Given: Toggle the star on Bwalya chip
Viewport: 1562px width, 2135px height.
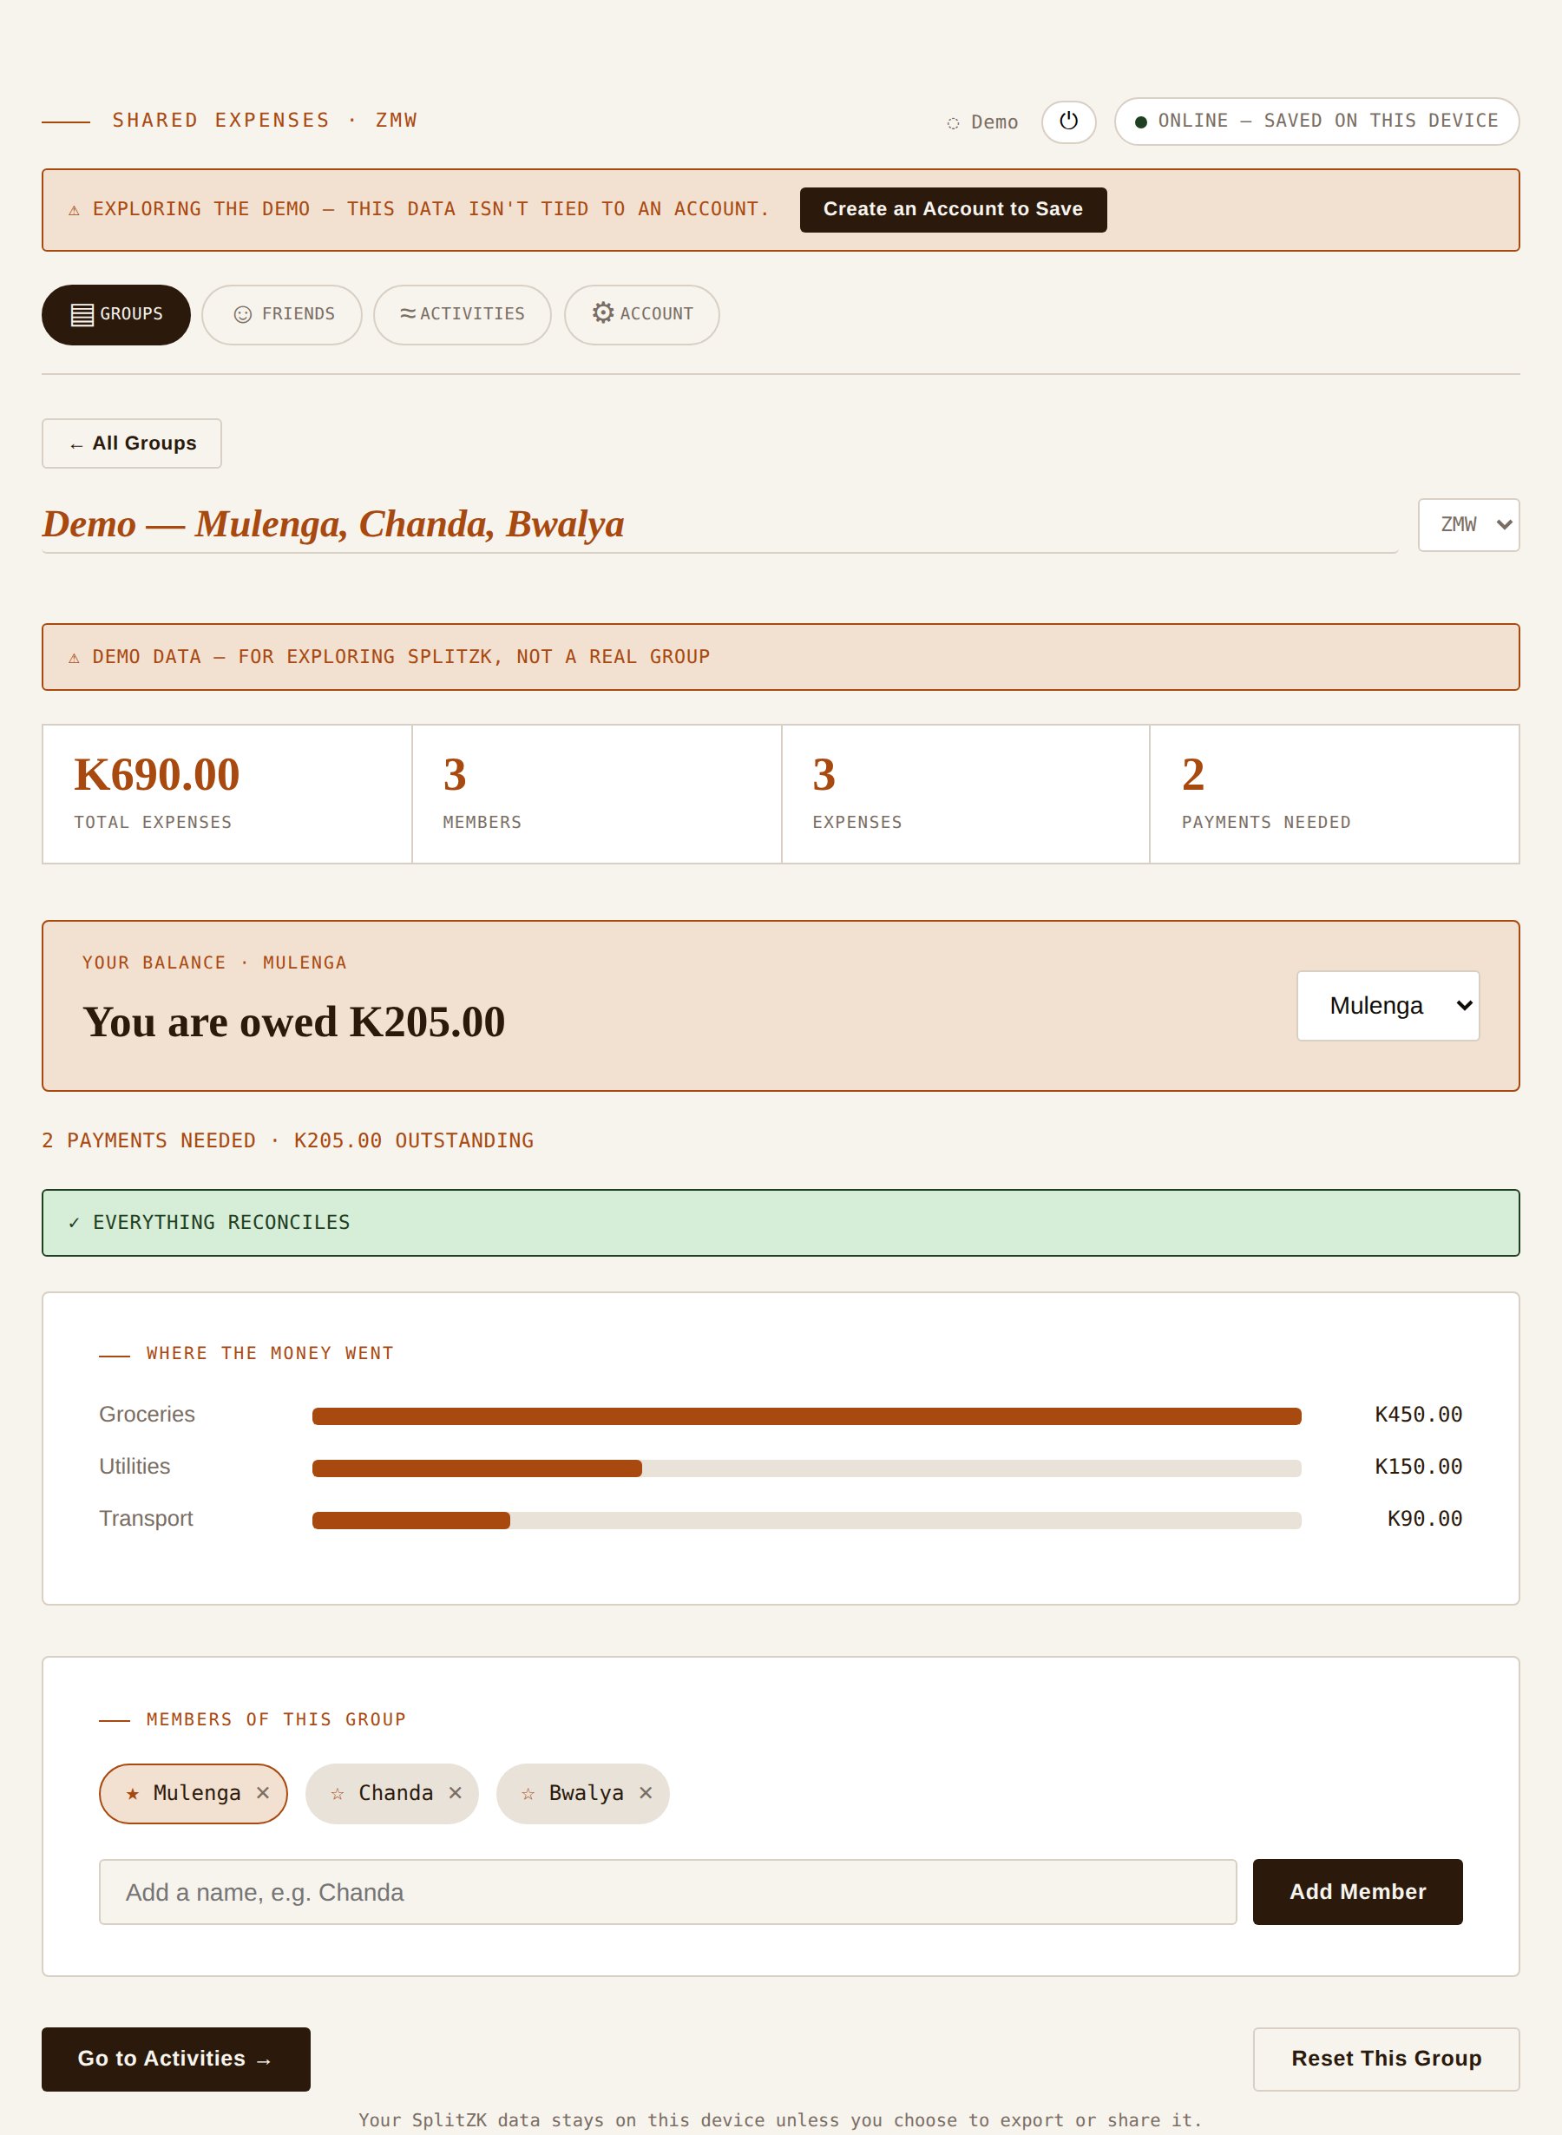Looking at the screenshot, I should click(528, 1794).
